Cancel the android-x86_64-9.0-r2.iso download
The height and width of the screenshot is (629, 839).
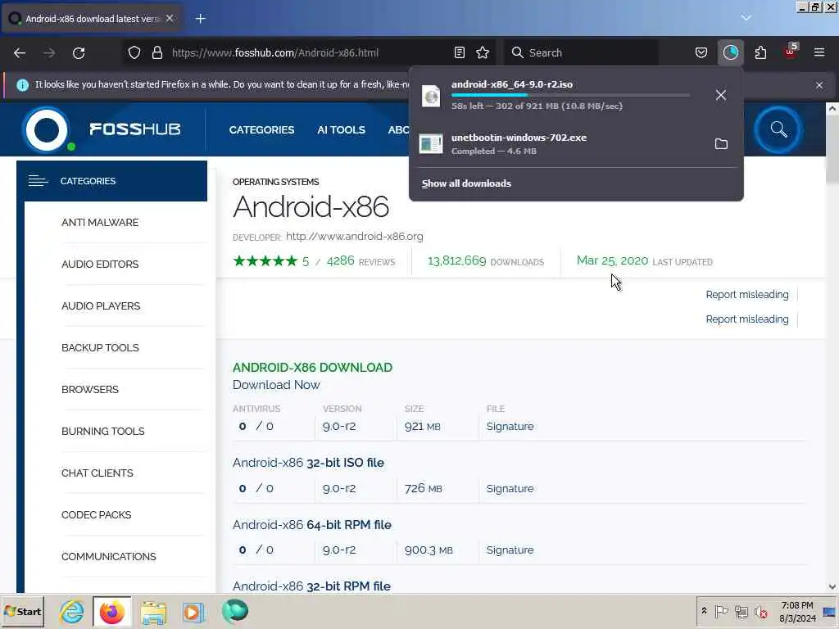[721, 95]
